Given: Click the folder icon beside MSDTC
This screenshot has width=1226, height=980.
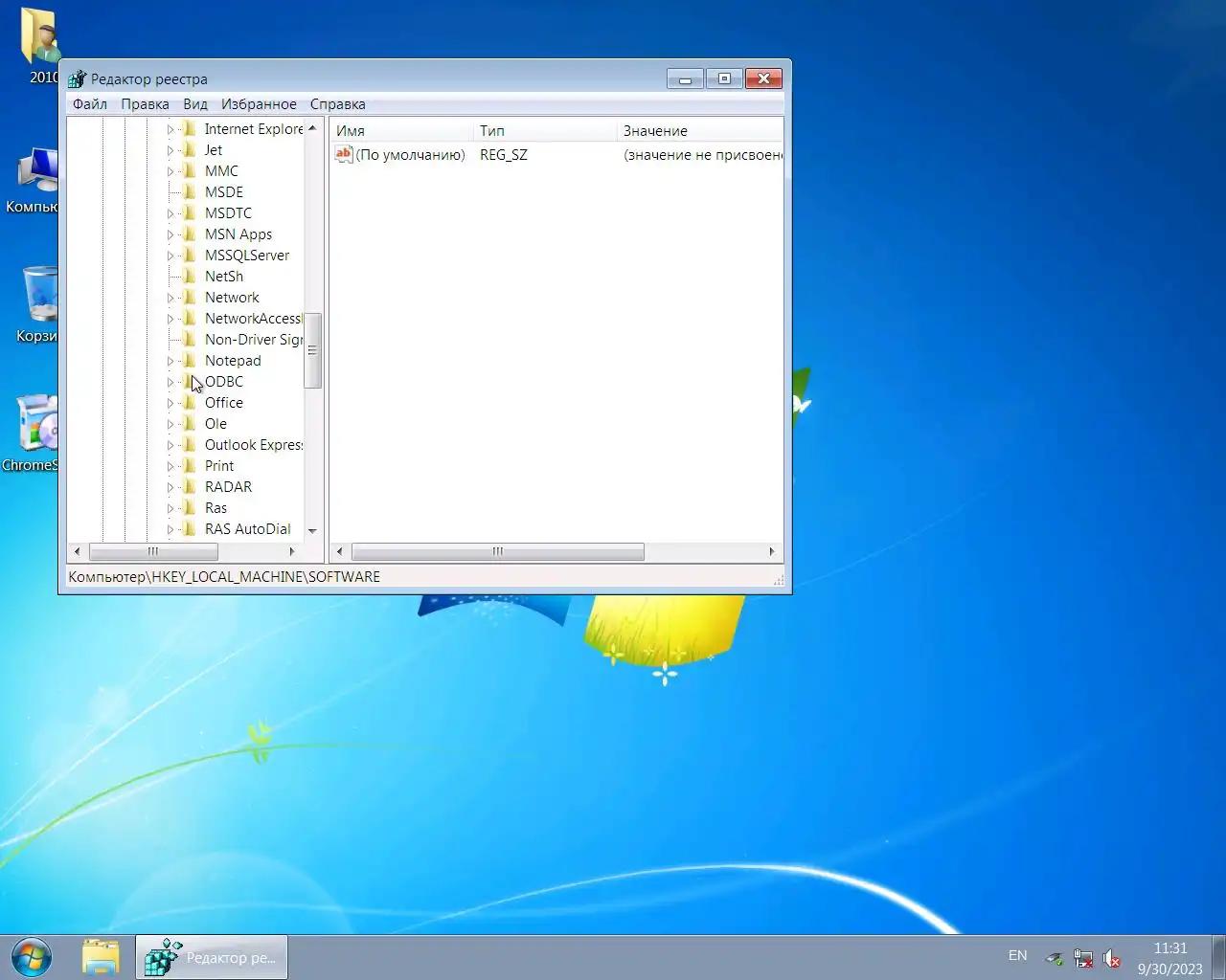Looking at the screenshot, I should (x=190, y=213).
